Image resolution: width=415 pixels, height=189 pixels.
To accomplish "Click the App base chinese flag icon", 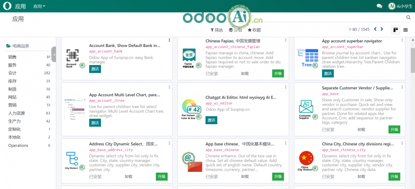I will (x=192, y=161).
